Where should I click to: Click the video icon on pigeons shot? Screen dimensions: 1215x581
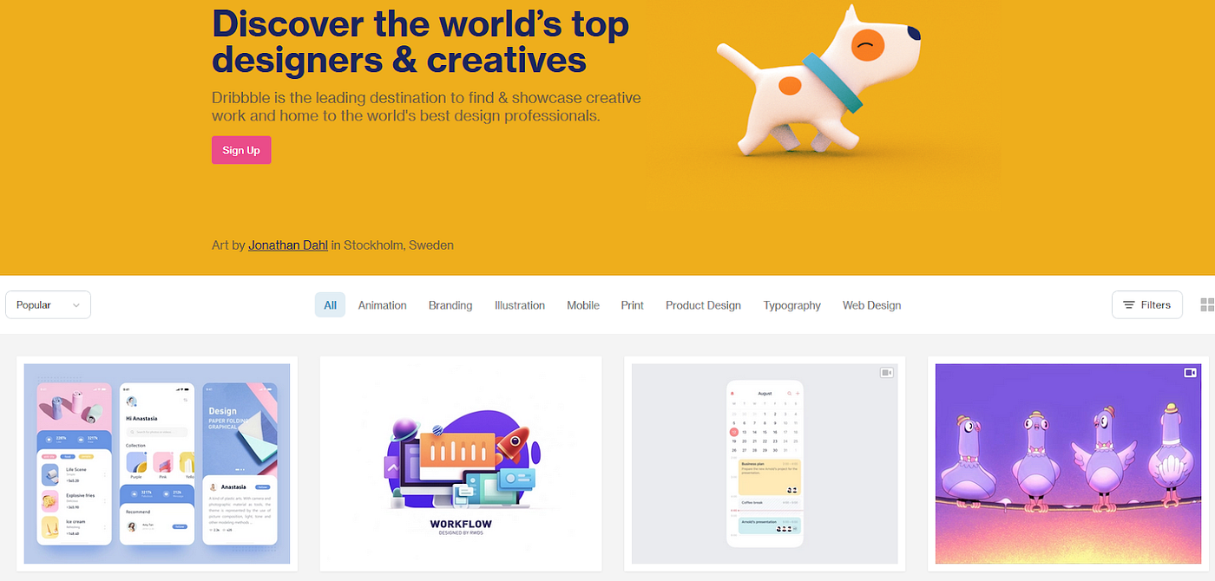(x=1190, y=372)
